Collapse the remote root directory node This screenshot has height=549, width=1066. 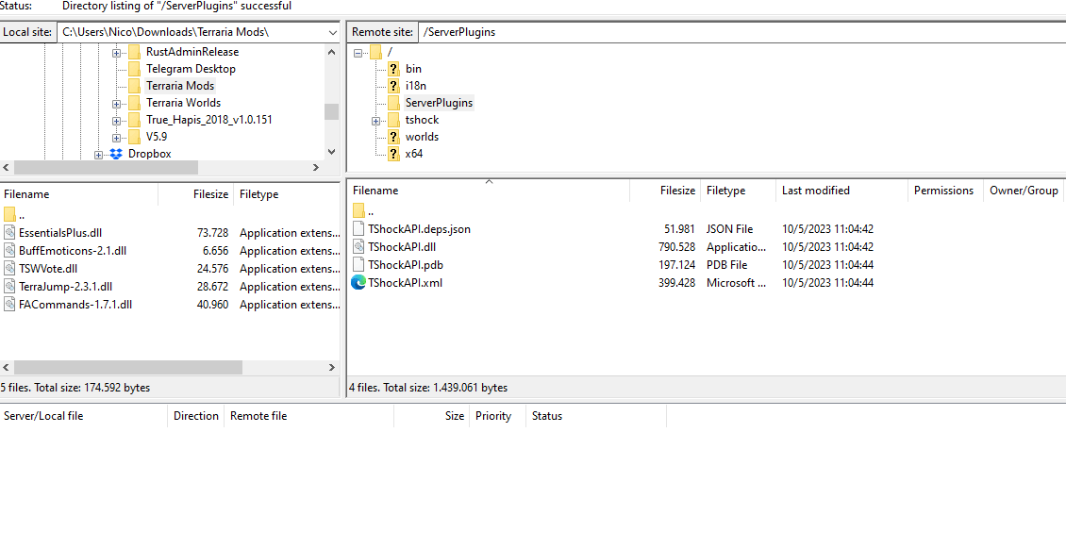[x=358, y=53]
